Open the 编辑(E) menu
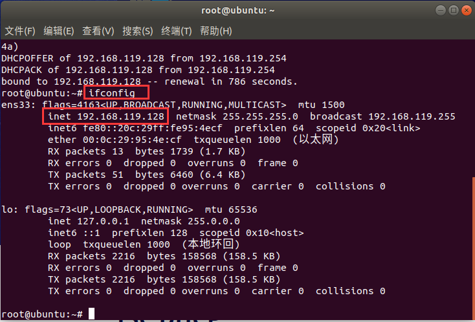The image size is (475, 322). click(59, 31)
